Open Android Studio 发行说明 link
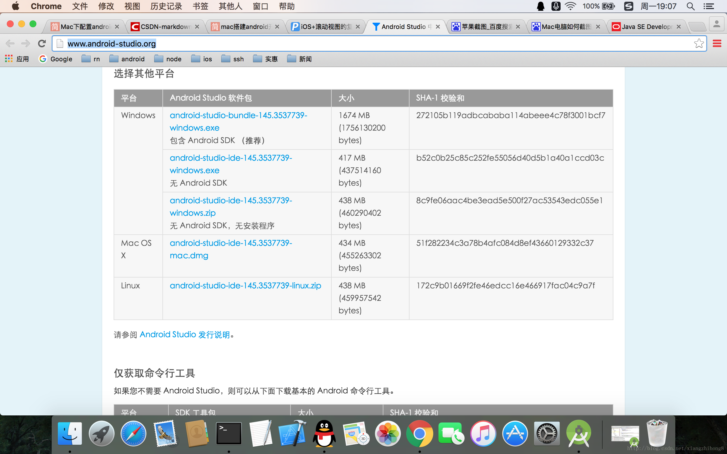The height and width of the screenshot is (454, 727). point(185,335)
